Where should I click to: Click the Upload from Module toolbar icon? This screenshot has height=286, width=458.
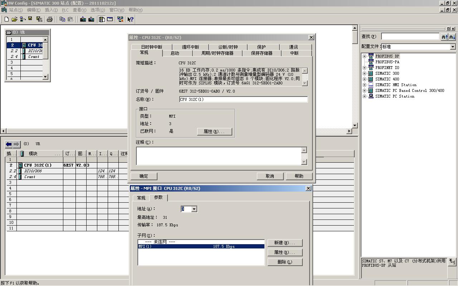pos(91,19)
